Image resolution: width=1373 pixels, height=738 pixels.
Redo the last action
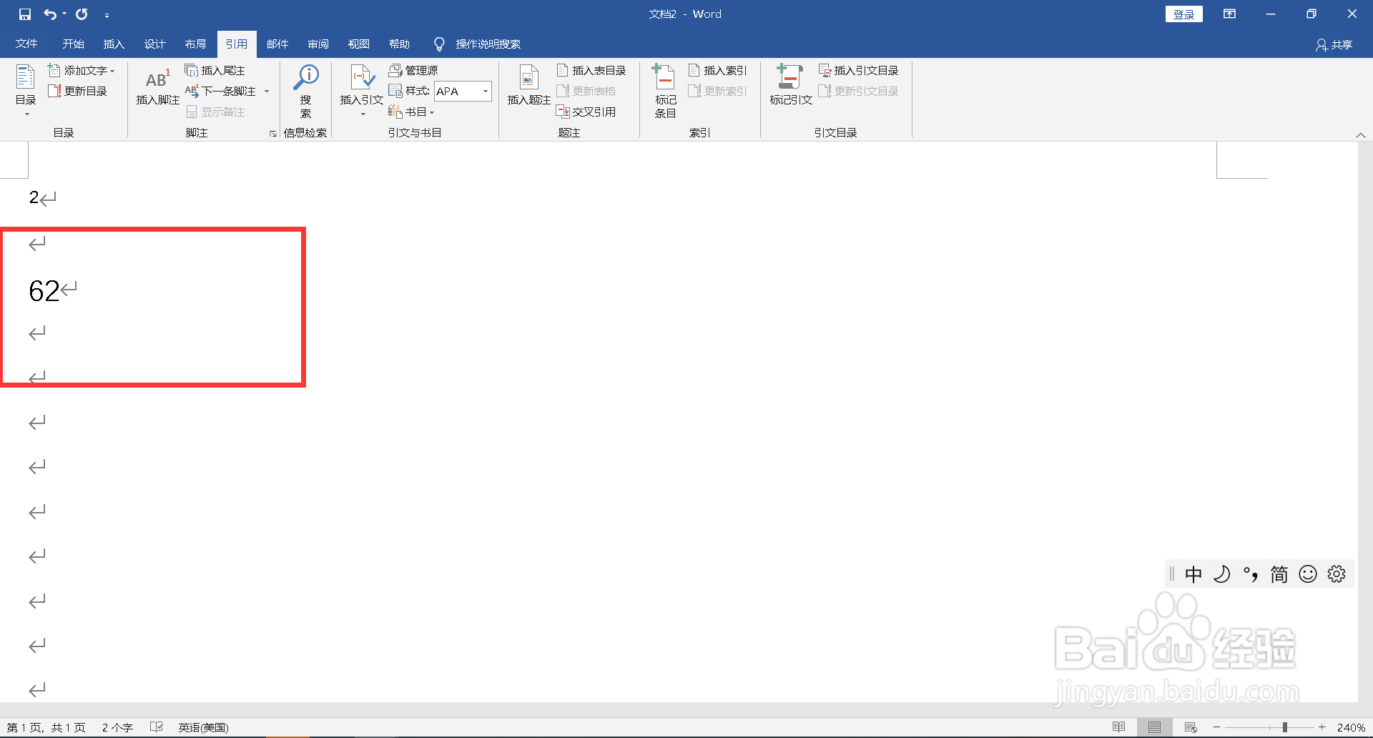tap(82, 14)
